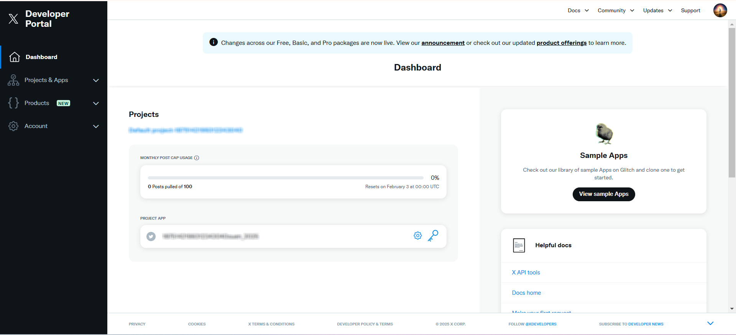Open the Dashboard home icon
This screenshot has width=736, height=335.
tap(15, 57)
